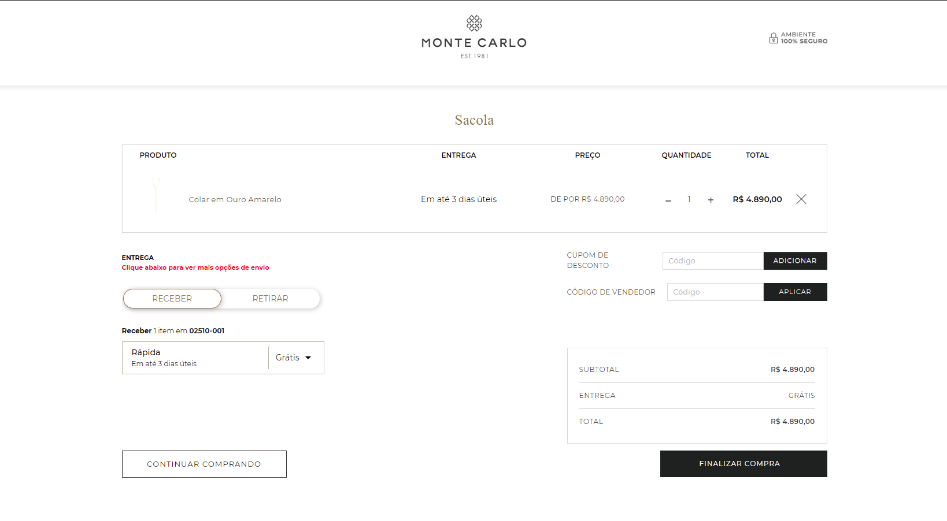Click the discount coupon code field
Image resolution: width=947 pixels, height=521 pixels.
coord(713,261)
